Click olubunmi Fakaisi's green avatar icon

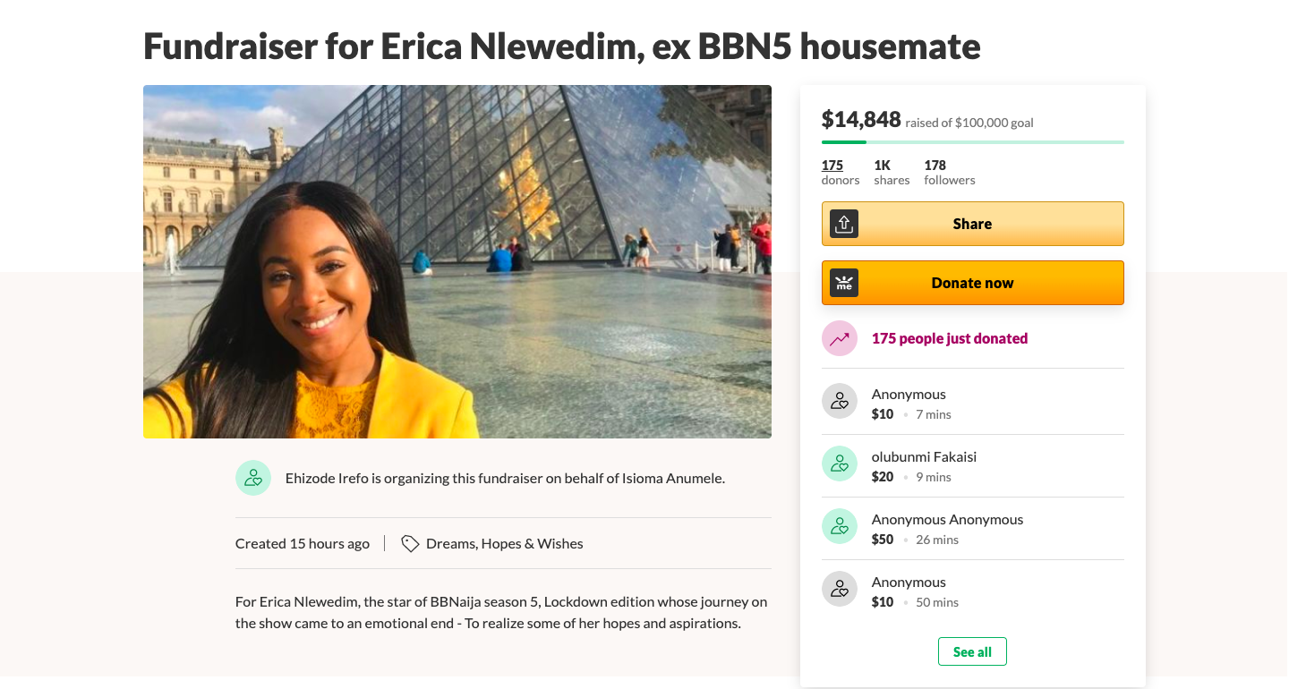click(840, 464)
